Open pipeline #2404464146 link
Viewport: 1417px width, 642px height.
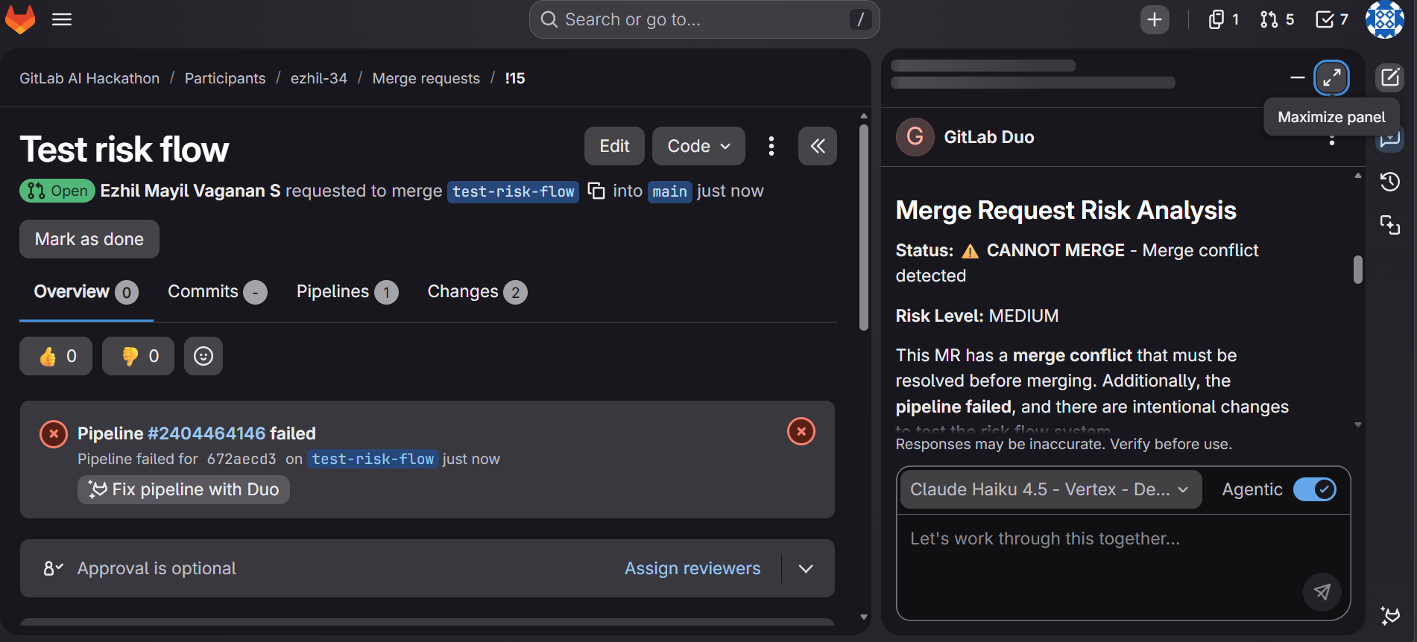[x=206, y=433]
